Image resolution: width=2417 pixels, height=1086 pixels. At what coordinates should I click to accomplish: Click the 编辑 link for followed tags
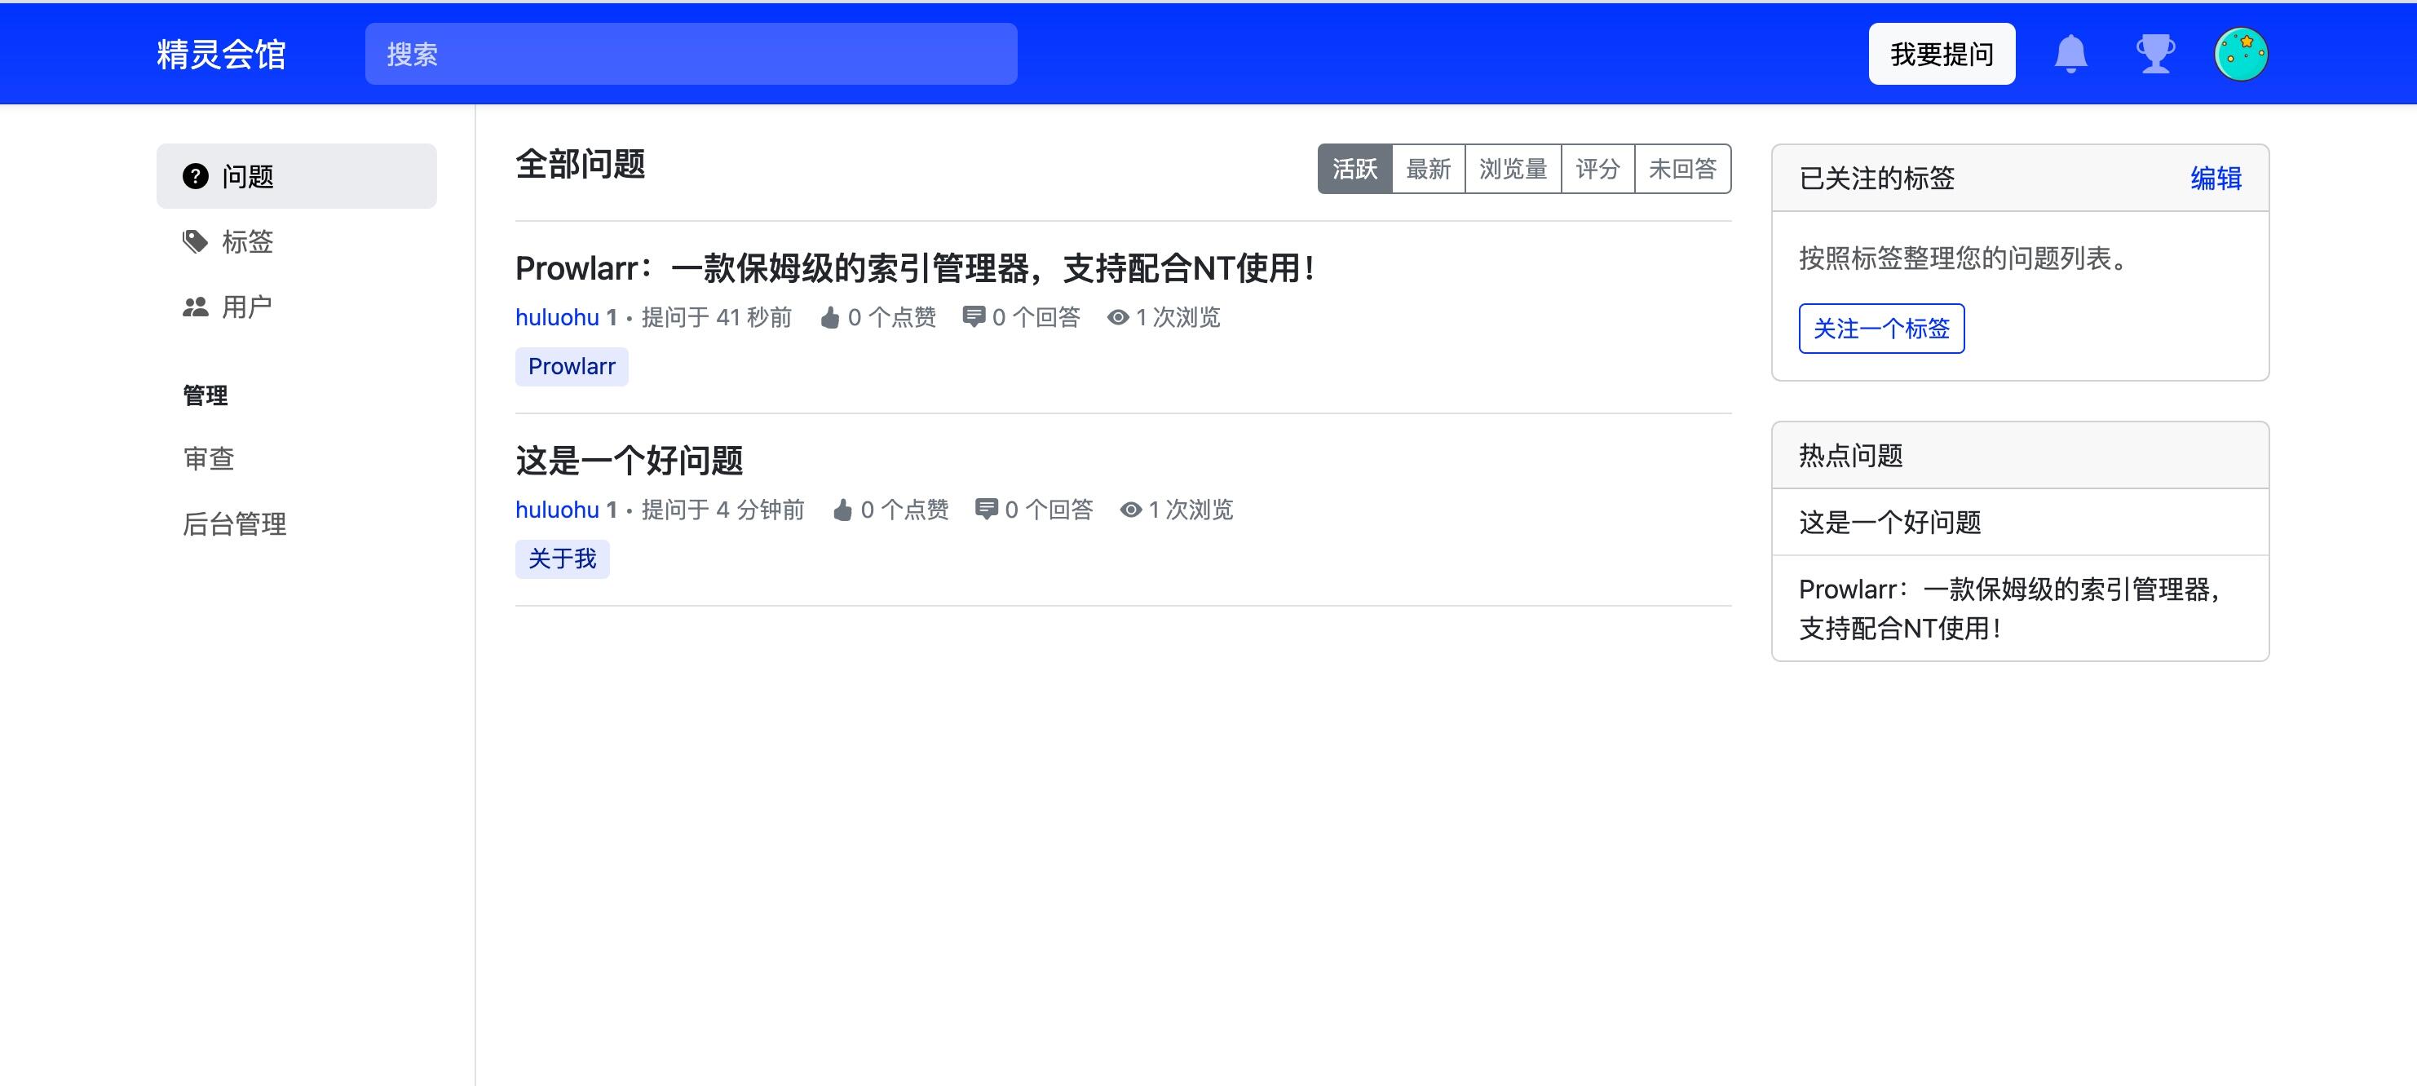click(x=2216, y=179)
